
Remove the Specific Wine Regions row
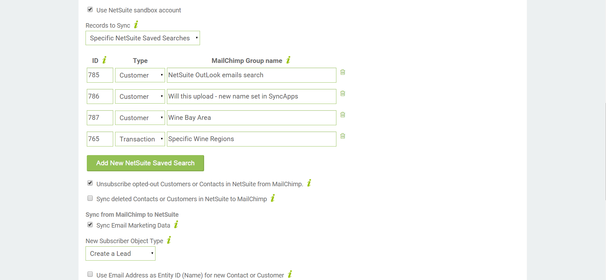coord(343,136)
